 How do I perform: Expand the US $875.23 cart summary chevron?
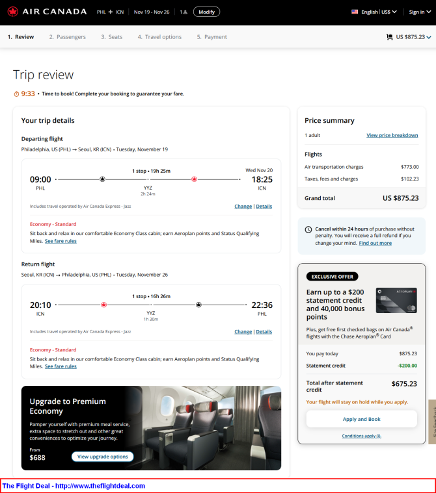(429, 37)
